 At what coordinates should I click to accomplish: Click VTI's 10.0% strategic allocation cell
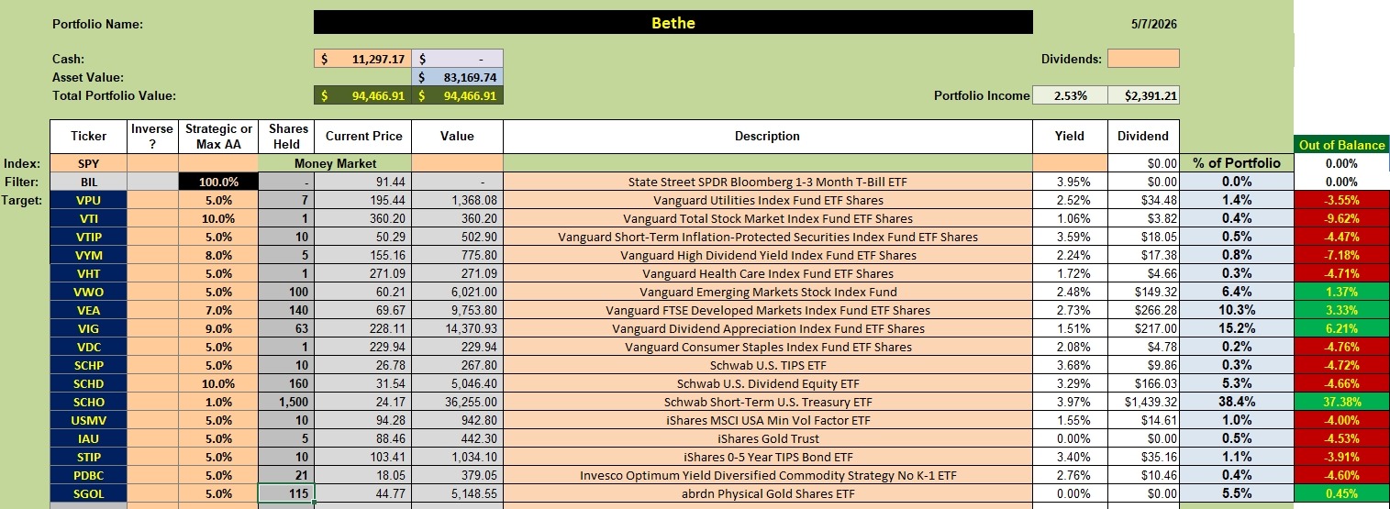(218, 218)
